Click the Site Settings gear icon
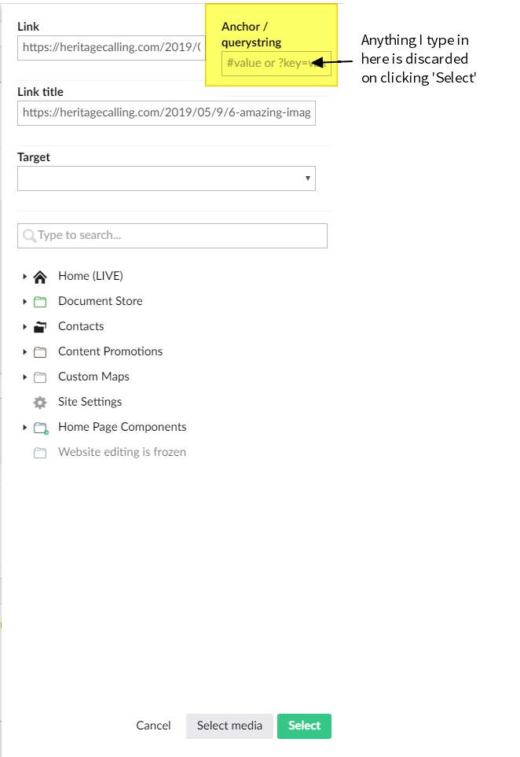The width and height of the screenshot is (520, 757). pos(40,402)
